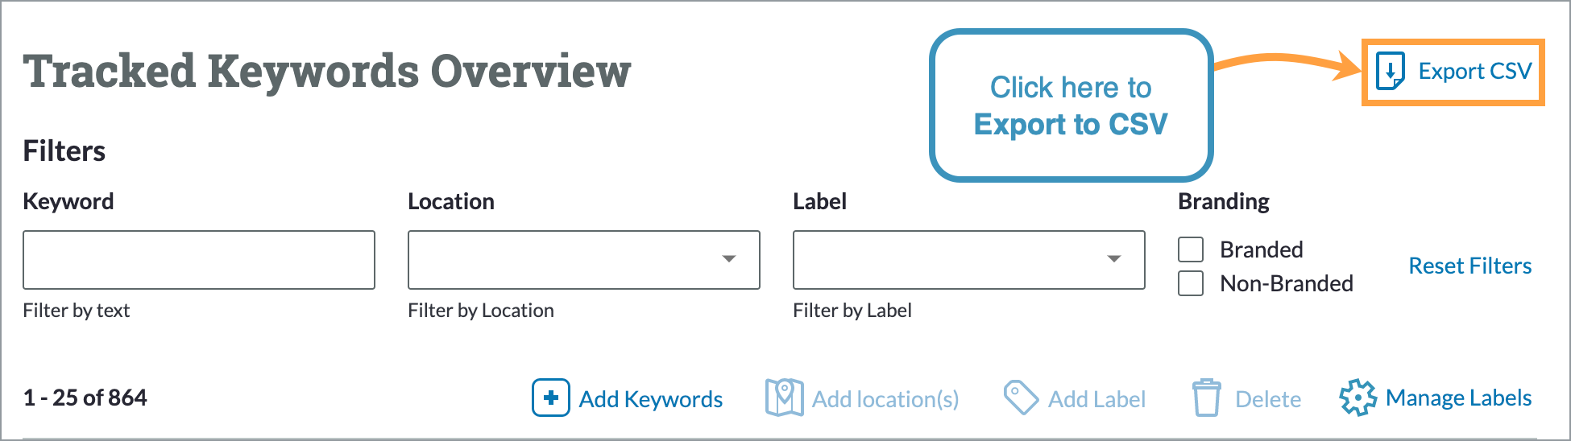Tick the Non-Branded checkbox
The image size is (1571, 441).
[1191, 283]
